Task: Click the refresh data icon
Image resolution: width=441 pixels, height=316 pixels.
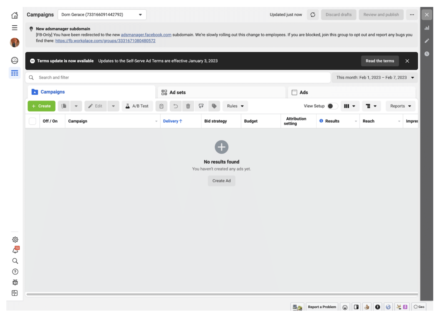Action: pyautogui.click(x=313, y=15)
